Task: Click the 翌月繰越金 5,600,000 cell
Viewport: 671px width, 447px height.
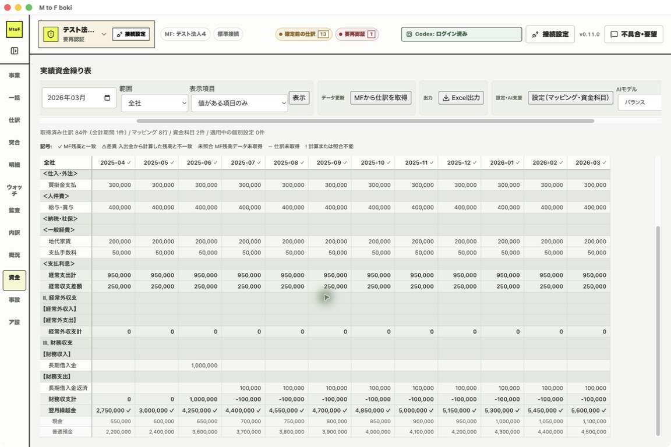Action: tap(589, 410)
